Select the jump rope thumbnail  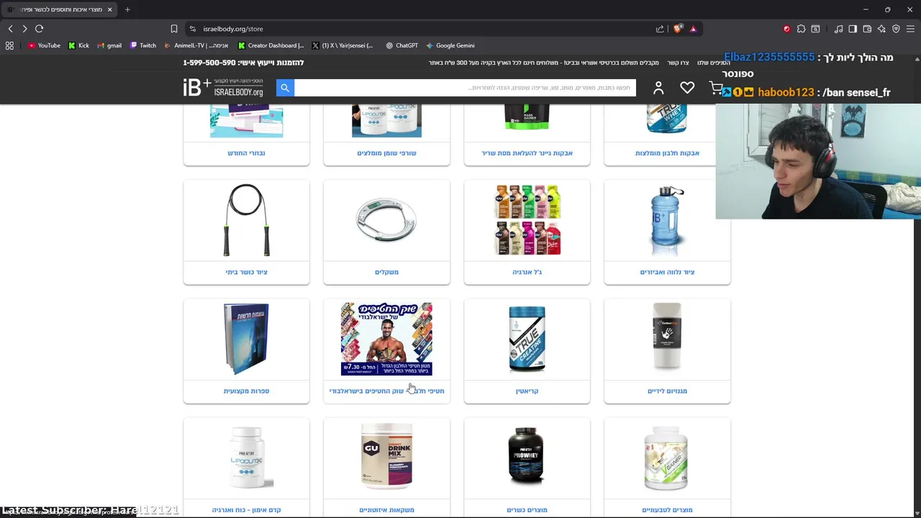246,220
